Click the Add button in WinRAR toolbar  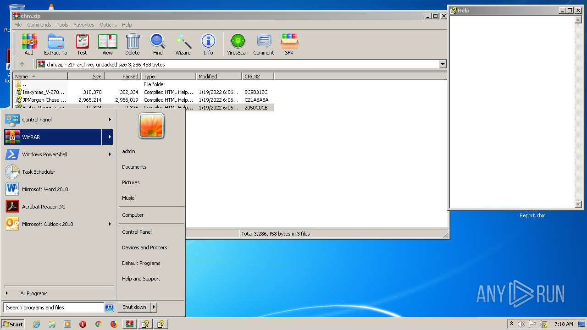click(29, 44)
